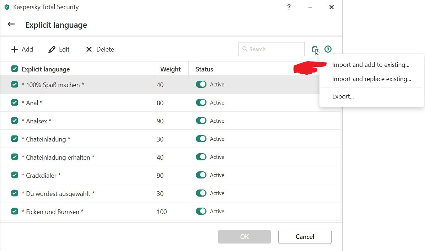Uncheck the 100% Spaß machen checkbox

15,84
